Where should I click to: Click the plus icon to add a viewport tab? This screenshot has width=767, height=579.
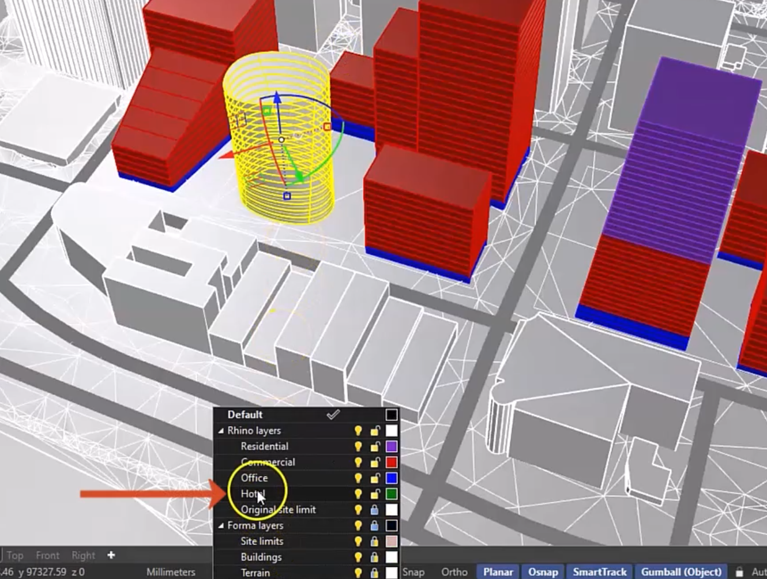[110, 555]
